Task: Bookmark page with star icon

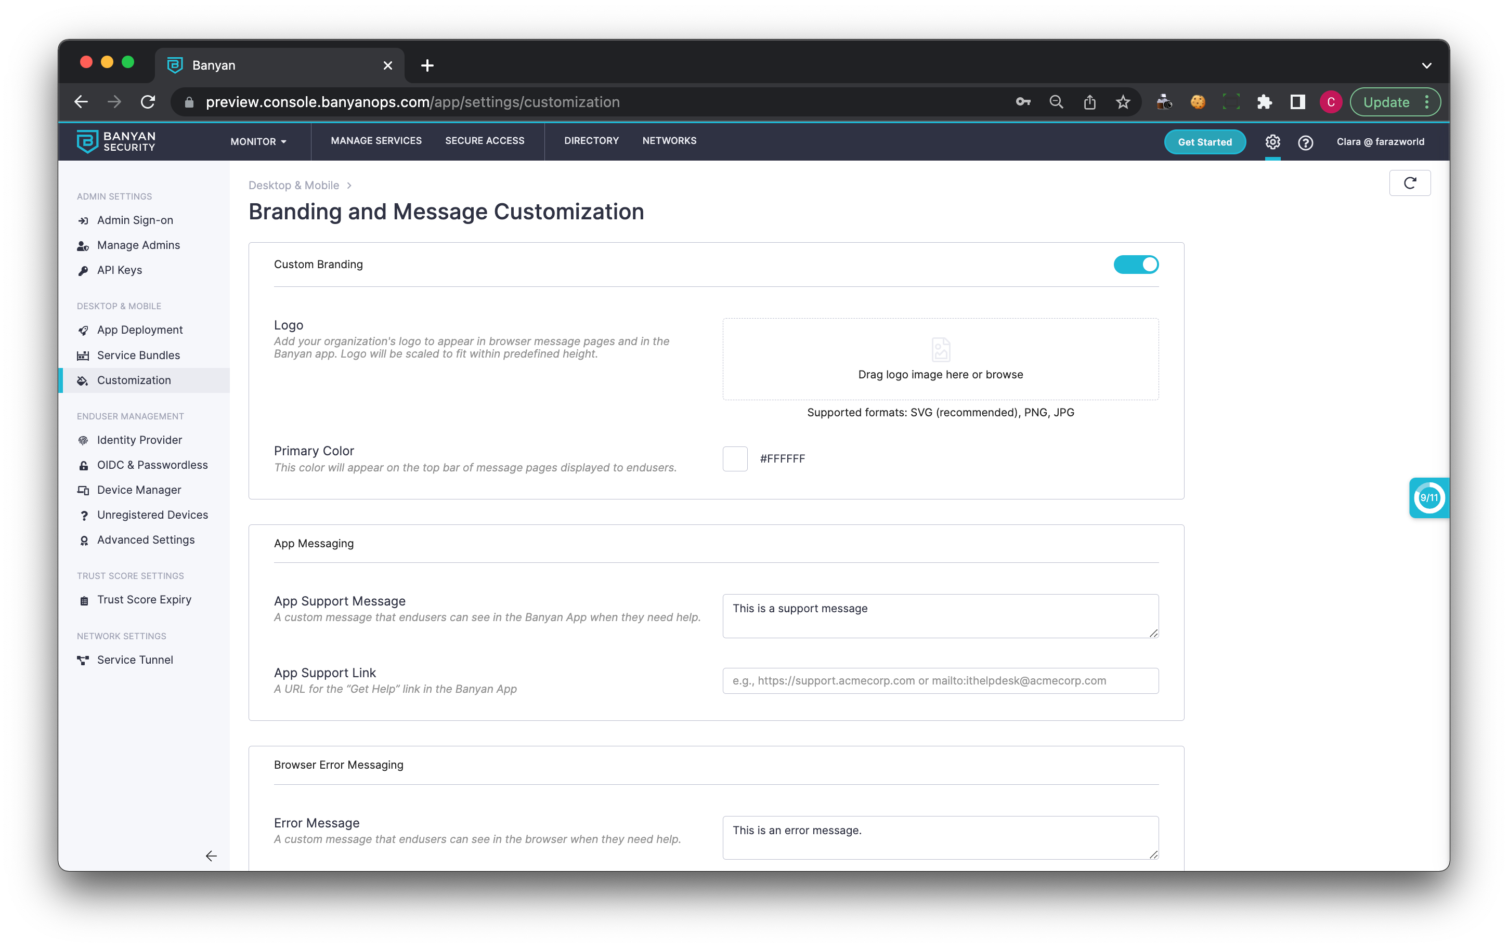Action: point(1122,102)
